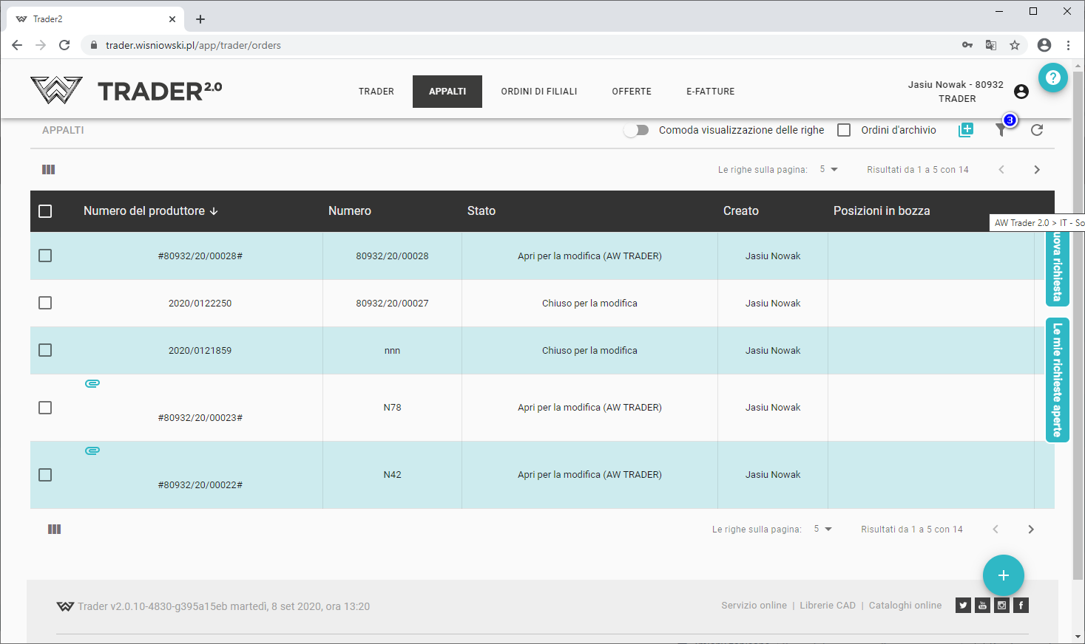Screen dimensions: 1085x644
Task: Refresh the orders list
Action: point(1037,130)
